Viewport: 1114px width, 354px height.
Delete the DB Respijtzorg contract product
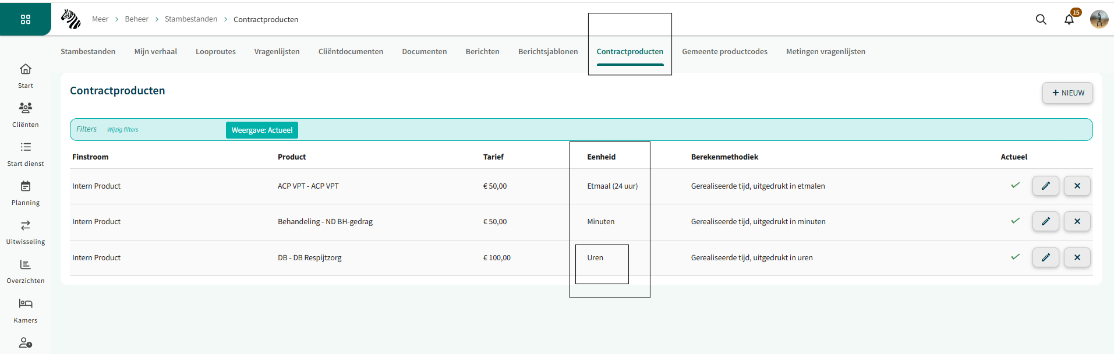coord(1077,257)
